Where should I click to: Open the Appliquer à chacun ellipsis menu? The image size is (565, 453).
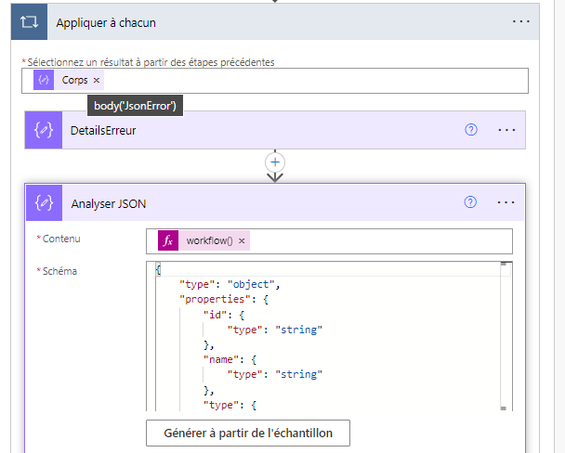click(521, 22)
